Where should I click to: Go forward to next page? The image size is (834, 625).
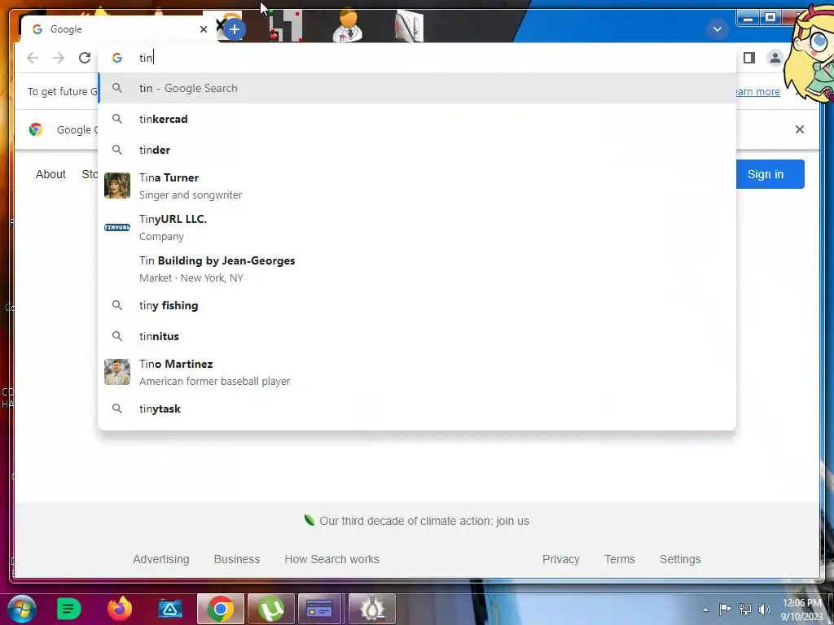click(59, 58)
